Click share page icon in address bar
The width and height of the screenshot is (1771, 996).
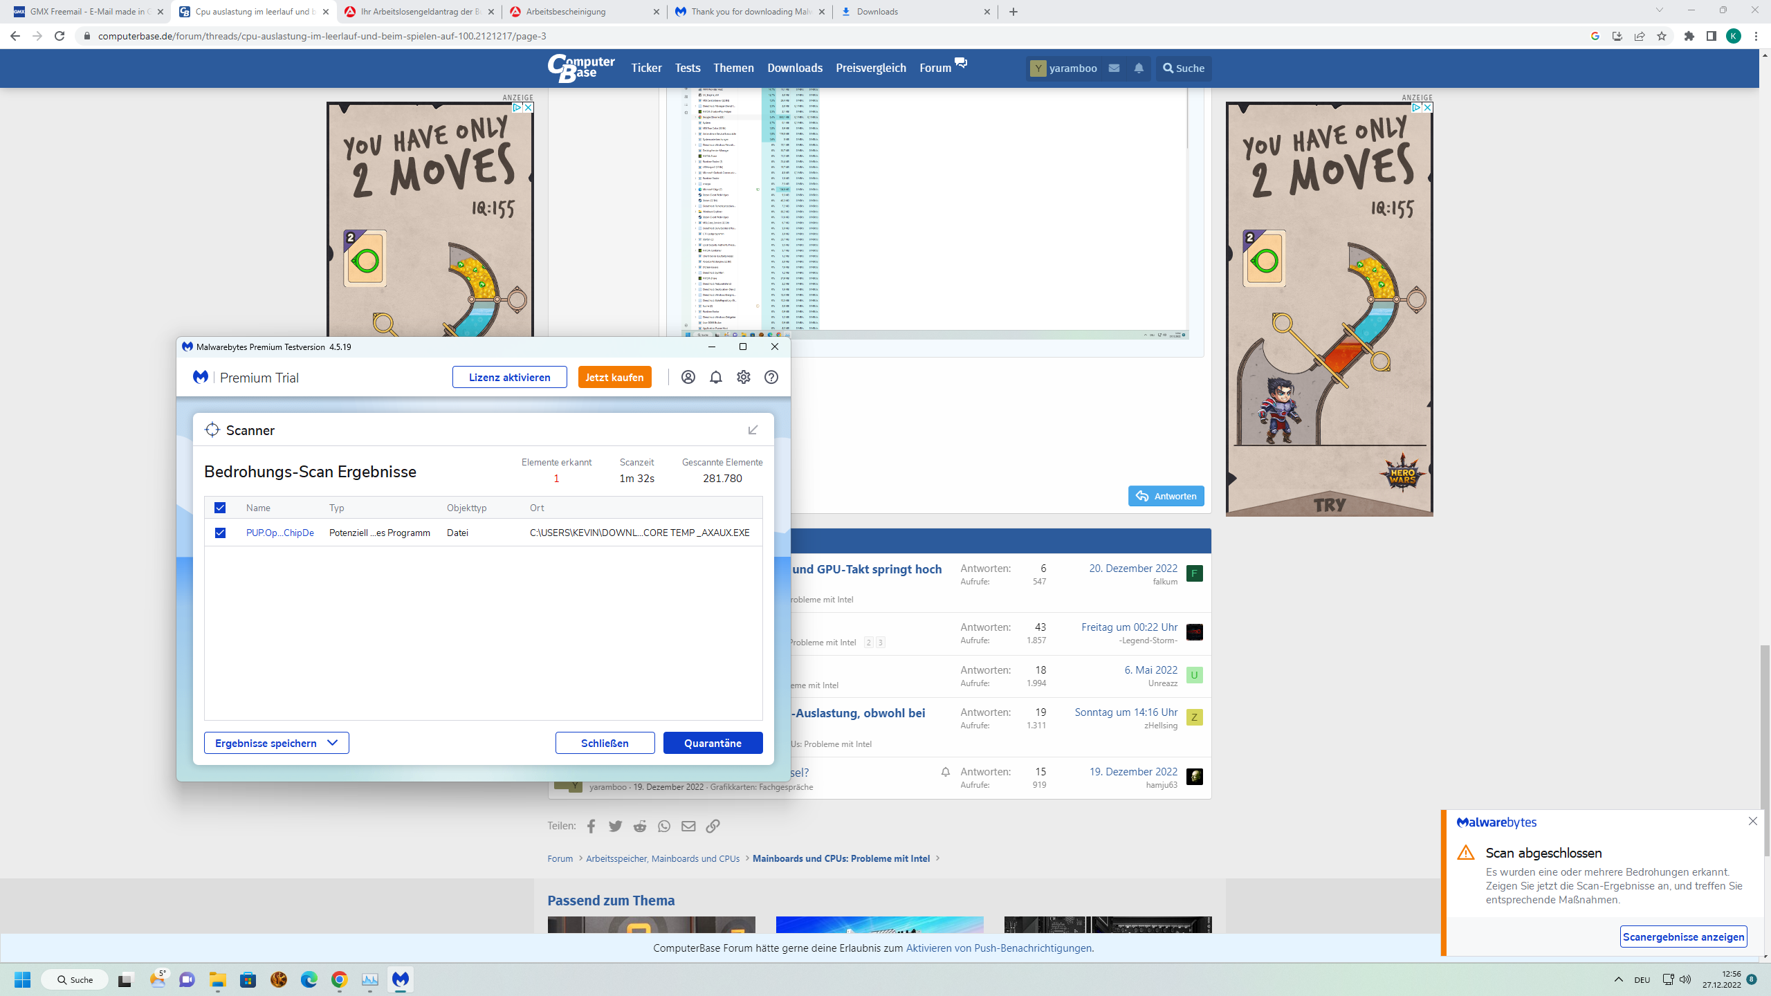[x=1639, y=36]
